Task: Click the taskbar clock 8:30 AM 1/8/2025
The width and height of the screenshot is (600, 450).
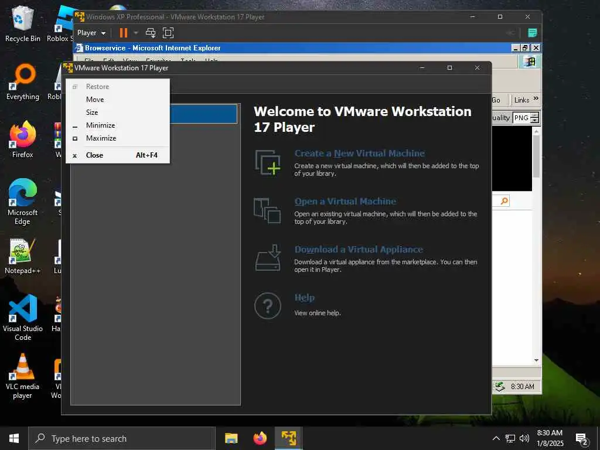Action: tap(550, 438)
